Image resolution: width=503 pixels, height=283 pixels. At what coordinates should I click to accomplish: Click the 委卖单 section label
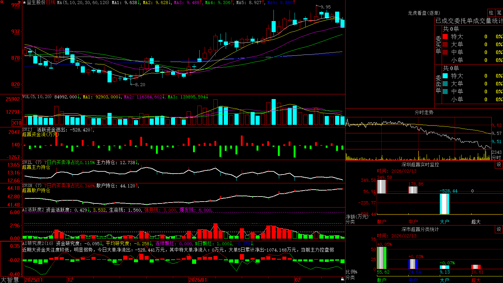click(438, 84)
